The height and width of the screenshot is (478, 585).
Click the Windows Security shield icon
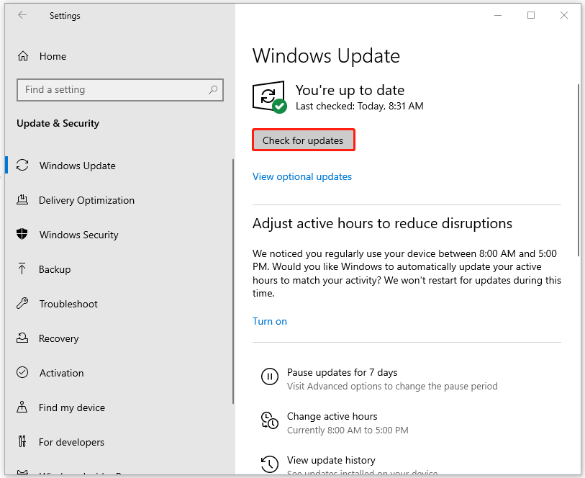point(23,235)
